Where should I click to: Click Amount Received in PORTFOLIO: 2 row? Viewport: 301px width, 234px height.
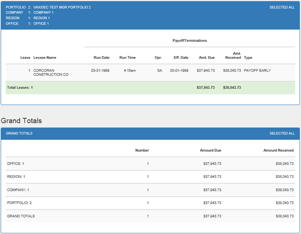(x=285, y=203)
